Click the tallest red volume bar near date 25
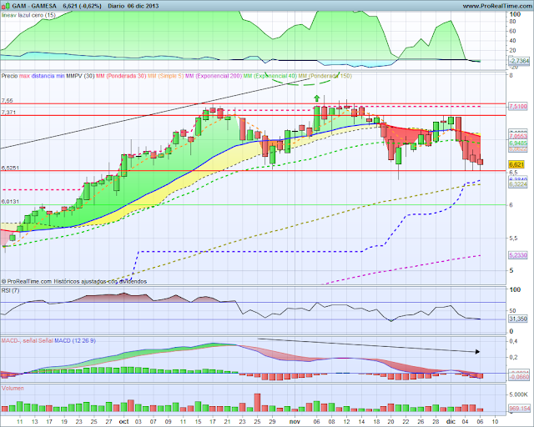 [x=257, y=403]
